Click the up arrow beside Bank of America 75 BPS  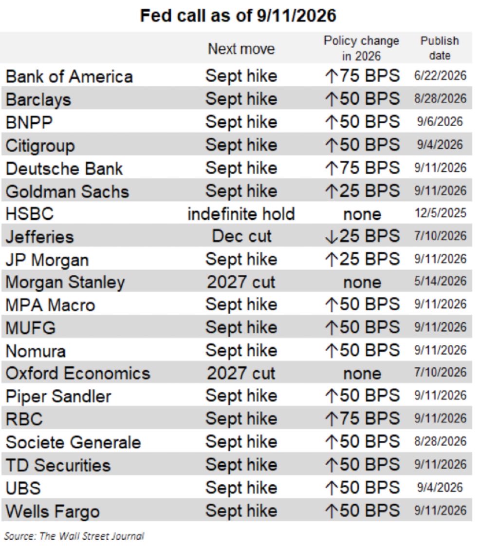(x=331, y=76)
